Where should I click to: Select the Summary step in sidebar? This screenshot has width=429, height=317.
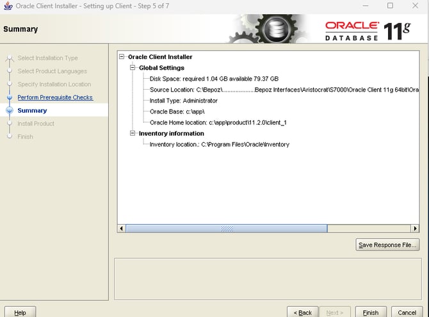pos(32,111)
